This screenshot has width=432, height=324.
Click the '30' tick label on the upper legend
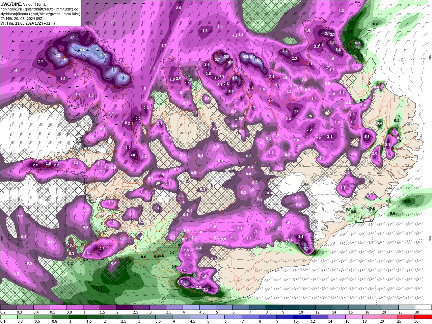[x=417, y=312]
